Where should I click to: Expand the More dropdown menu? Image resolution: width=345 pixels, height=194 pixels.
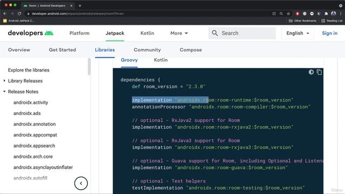coord(179,33)
